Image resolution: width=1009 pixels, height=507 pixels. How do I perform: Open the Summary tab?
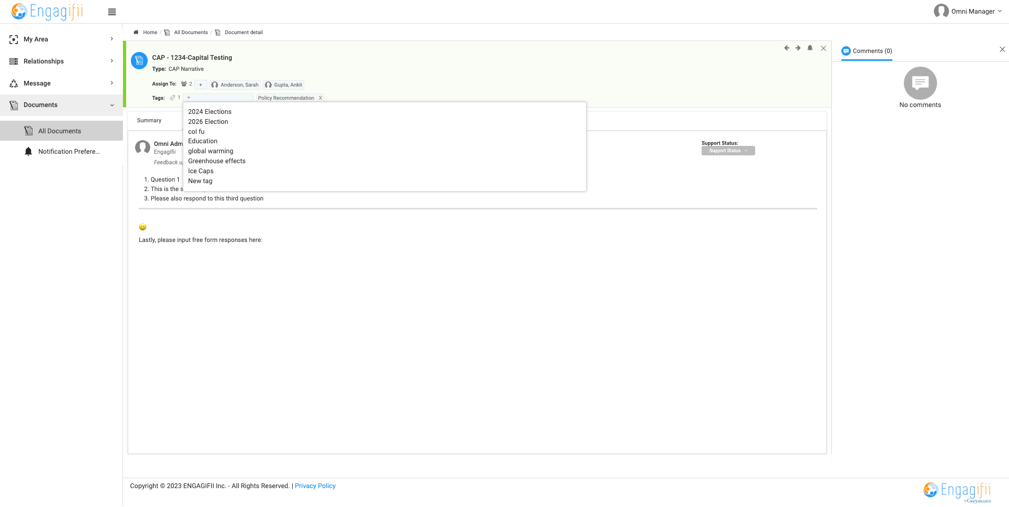(x=149, y=121)
